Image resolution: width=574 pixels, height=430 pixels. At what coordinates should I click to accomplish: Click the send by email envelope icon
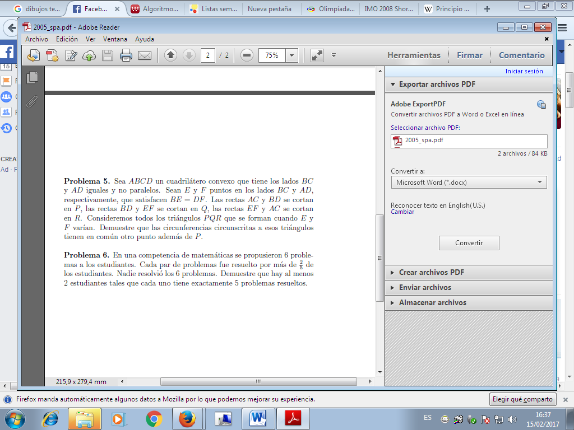pyautogui.click(x=145, y=55)
